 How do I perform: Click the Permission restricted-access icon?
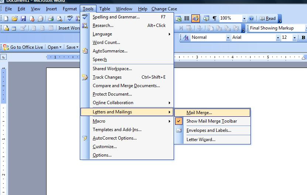(x=32, y=18)
